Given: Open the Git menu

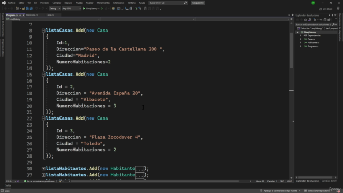Looking at the screenshot, I should click(x=35, y=3).
